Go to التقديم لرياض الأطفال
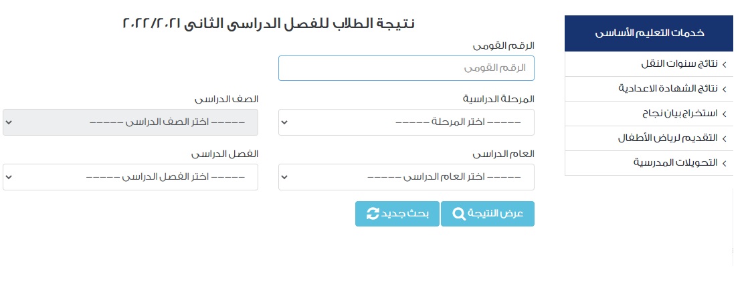Screen dimensions: 752x302 (649, 139)
